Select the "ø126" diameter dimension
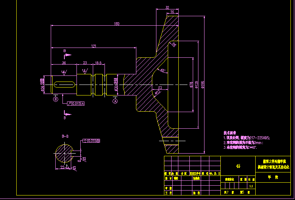Screen dimensions: 295x200 point(197,85)
